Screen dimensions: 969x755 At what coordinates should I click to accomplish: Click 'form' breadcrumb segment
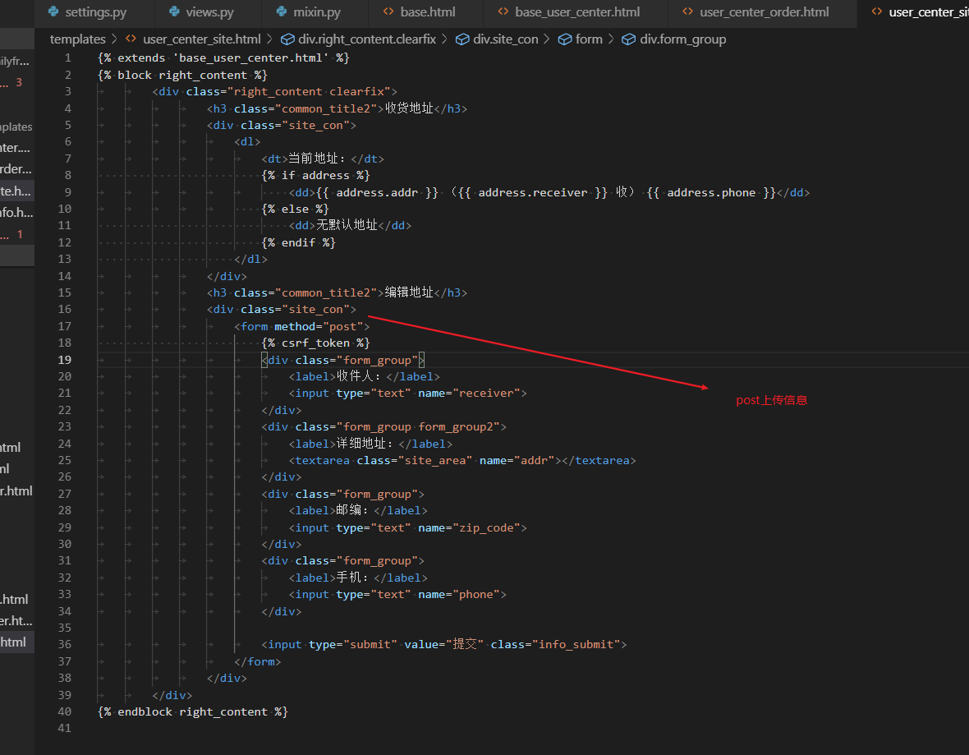[589, 39]
